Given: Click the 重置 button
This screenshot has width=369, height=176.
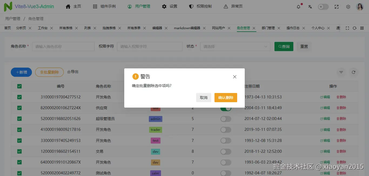Looking at the screenshot, I should [x=304, y=47].
